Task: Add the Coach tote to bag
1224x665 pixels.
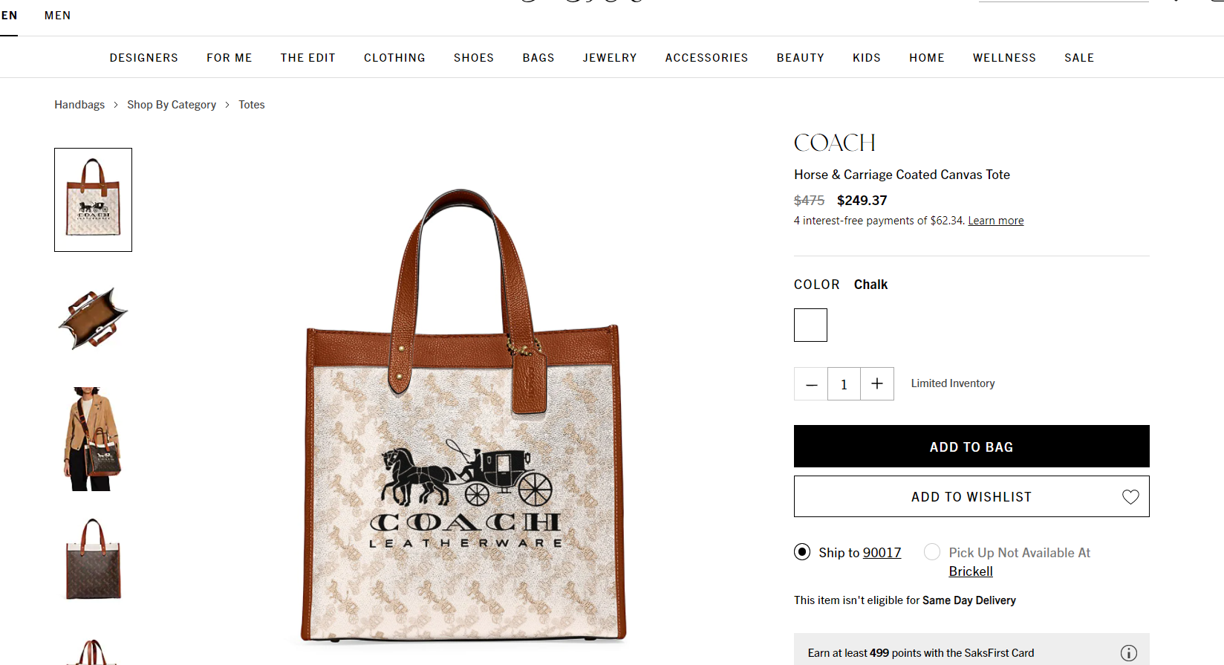Action: coord(971,447)
